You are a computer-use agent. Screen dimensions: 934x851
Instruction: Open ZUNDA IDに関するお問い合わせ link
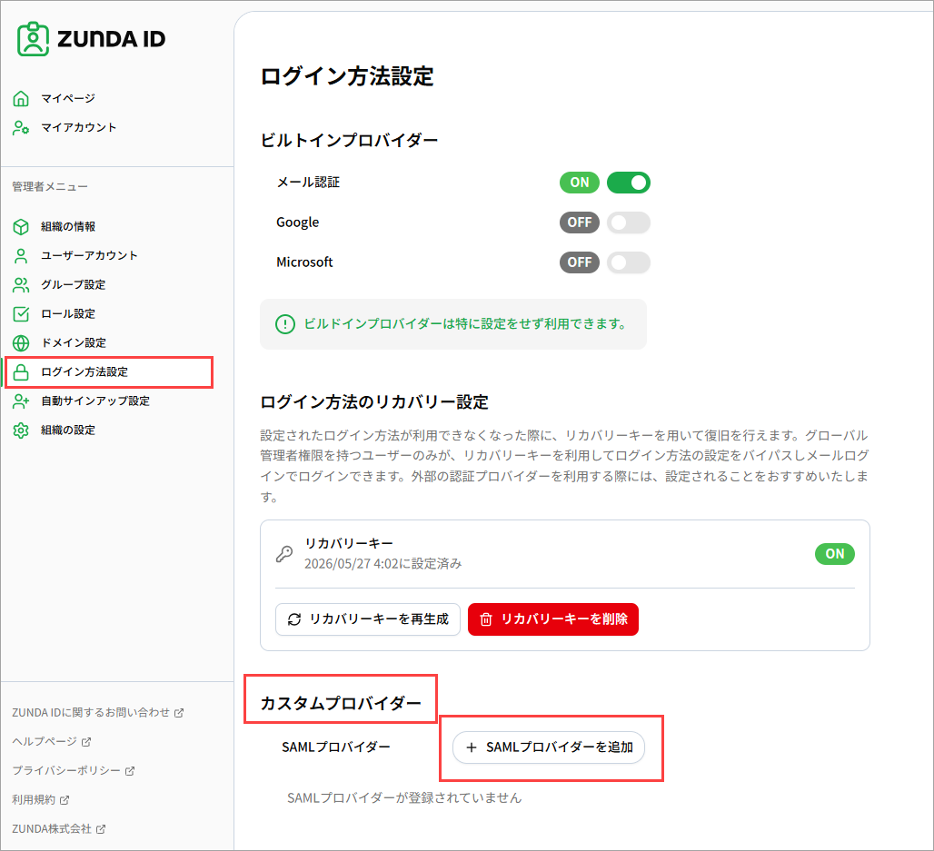[x=98, y=713]
